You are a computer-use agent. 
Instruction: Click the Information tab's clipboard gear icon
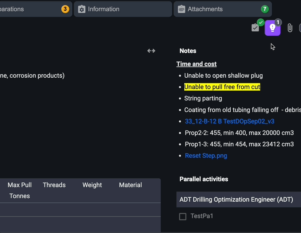[81, 9]
